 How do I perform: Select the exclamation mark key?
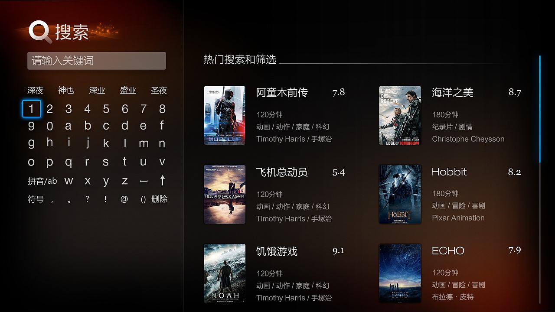(105, 199)
